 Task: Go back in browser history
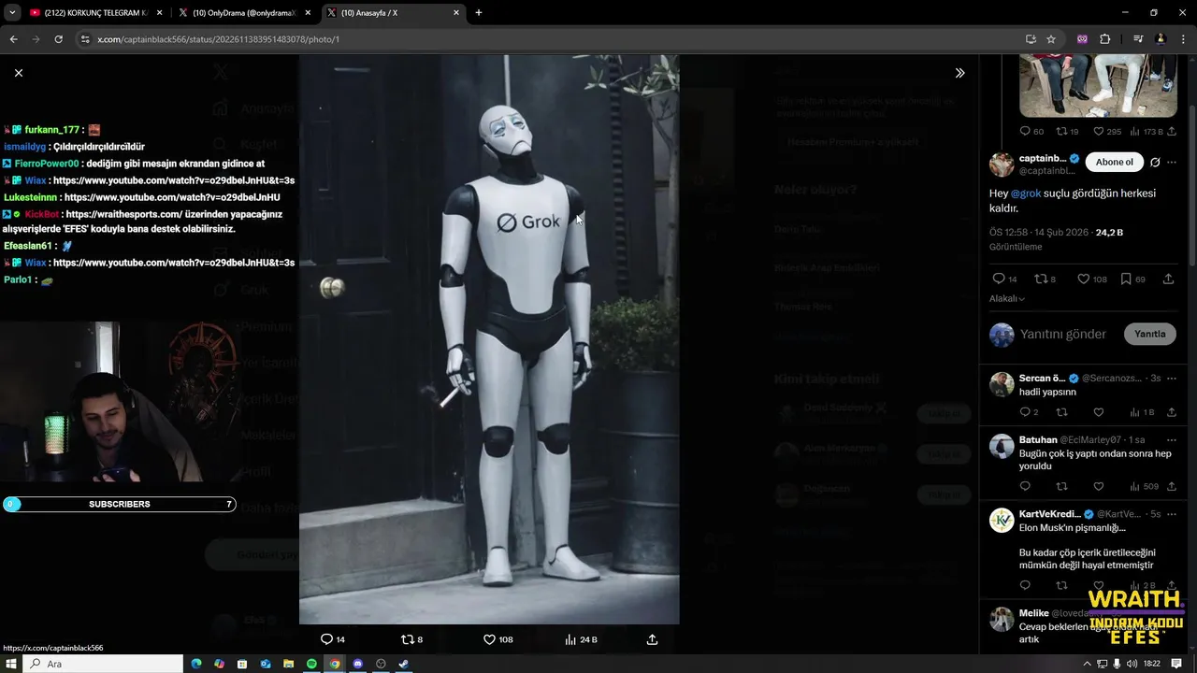tap(13, 39)
